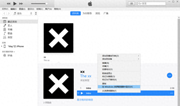Open the 音乐 media type dropdown
The image size is (180, 106).
point(22,13)
